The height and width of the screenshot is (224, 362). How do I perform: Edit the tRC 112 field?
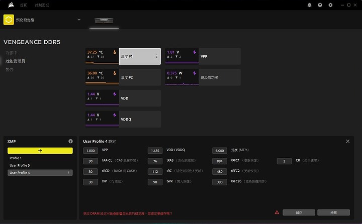(155, 171)
